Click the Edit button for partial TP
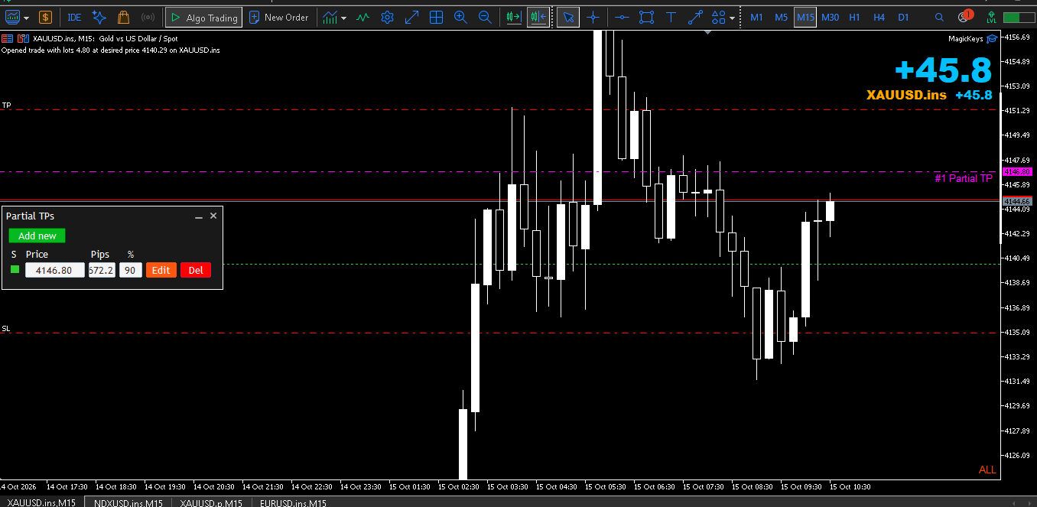Screen dimensions: 1037x507 pyautogui.click(x=161, y=270)
